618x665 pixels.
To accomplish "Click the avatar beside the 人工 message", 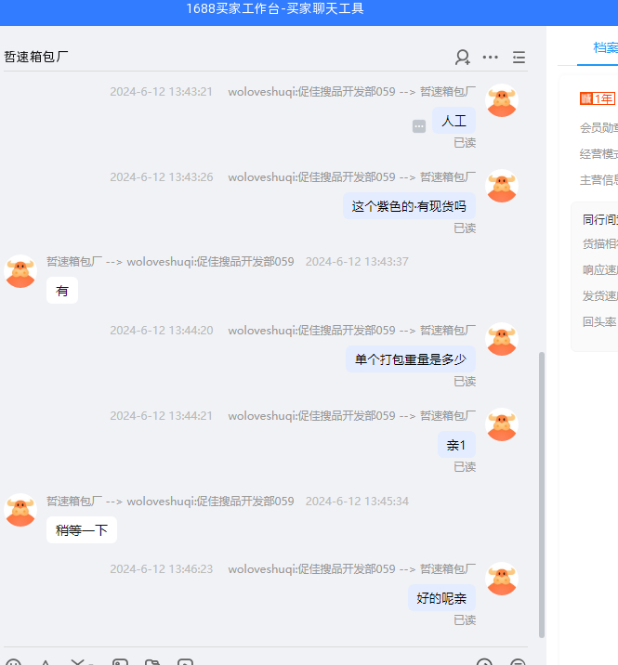I will point(502,100).
